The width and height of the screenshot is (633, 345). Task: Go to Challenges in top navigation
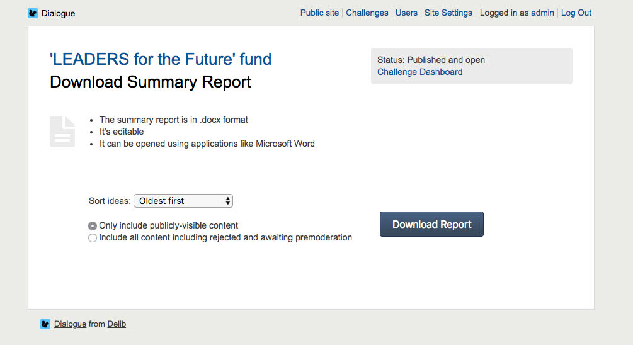pyautogui.click(x=367, y=13)
